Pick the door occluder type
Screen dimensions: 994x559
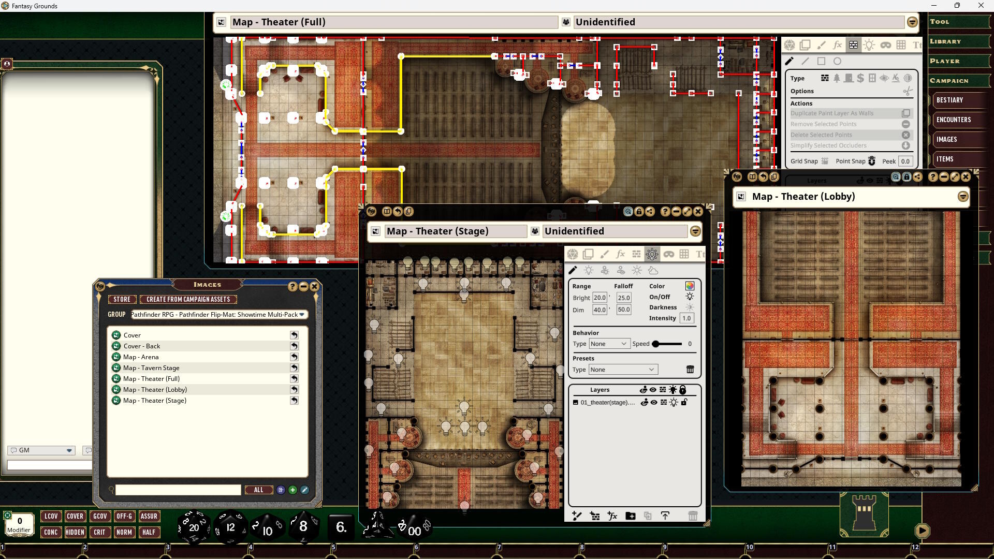[x=849, y=78]
